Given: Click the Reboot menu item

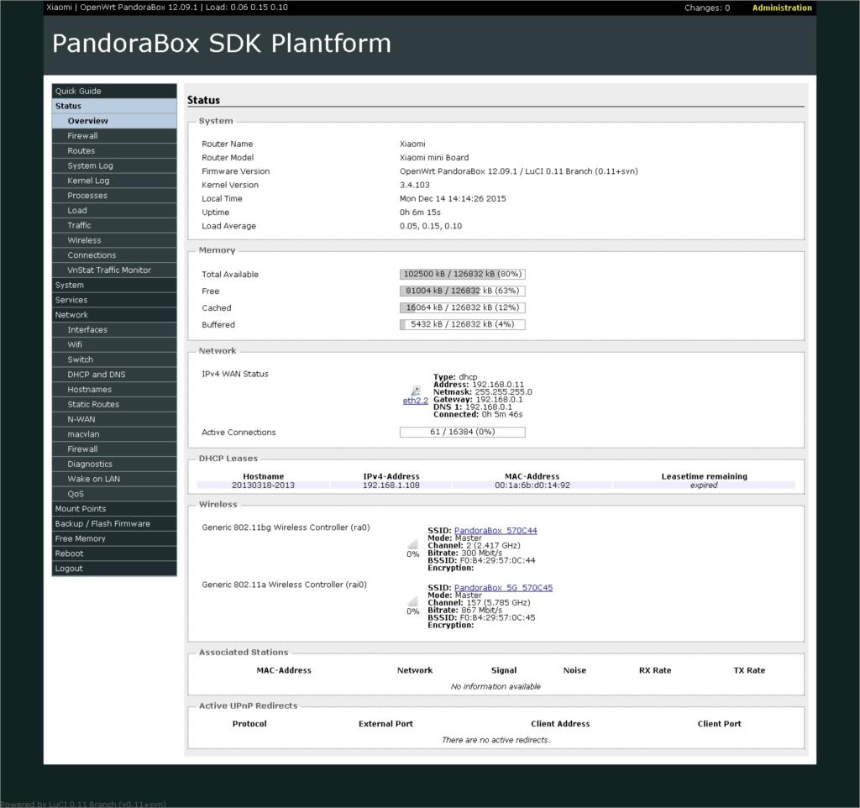Looking at the screenshot, I should [x=69, y=554].
